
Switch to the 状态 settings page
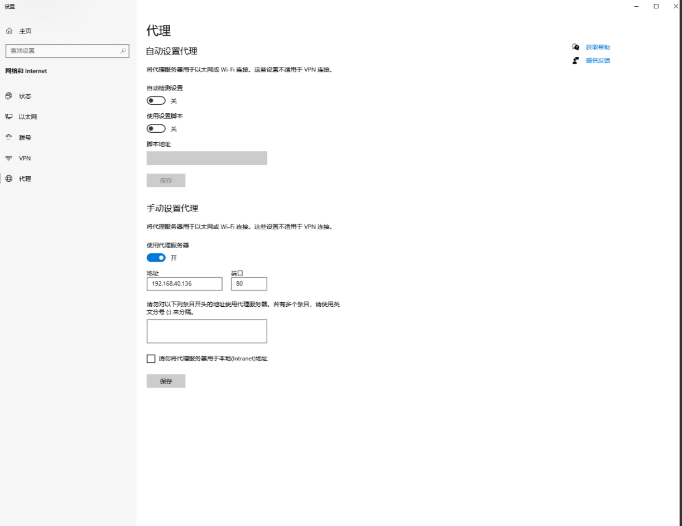25,96
